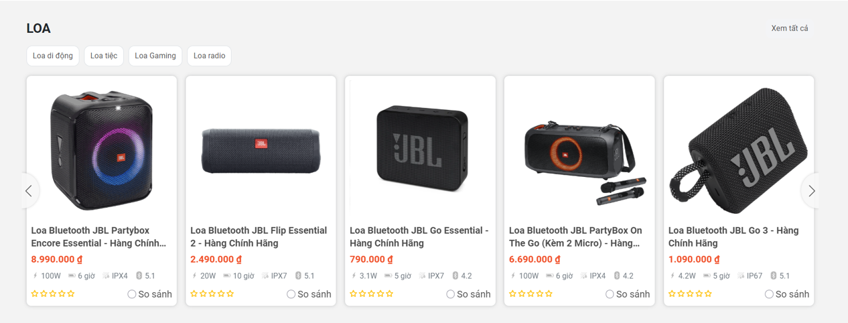
Task: Open the JBL Flip Essential 2 product image
Action: [261, 150]
